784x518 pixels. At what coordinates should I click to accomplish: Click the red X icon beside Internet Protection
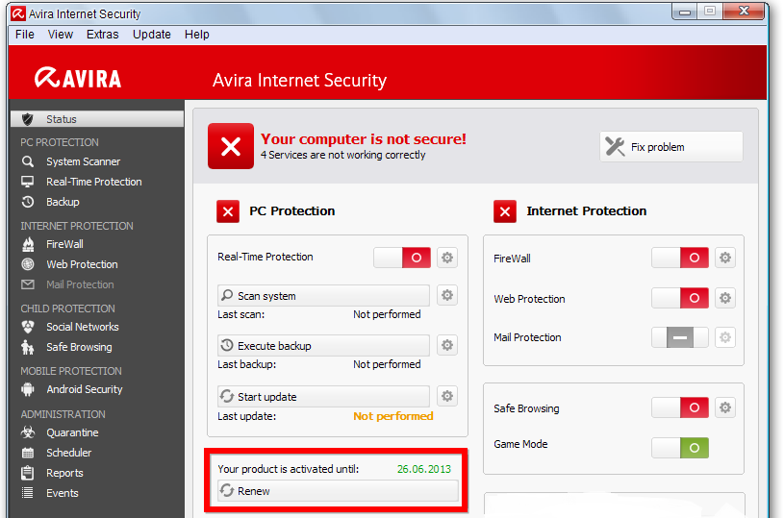(505, 211)
